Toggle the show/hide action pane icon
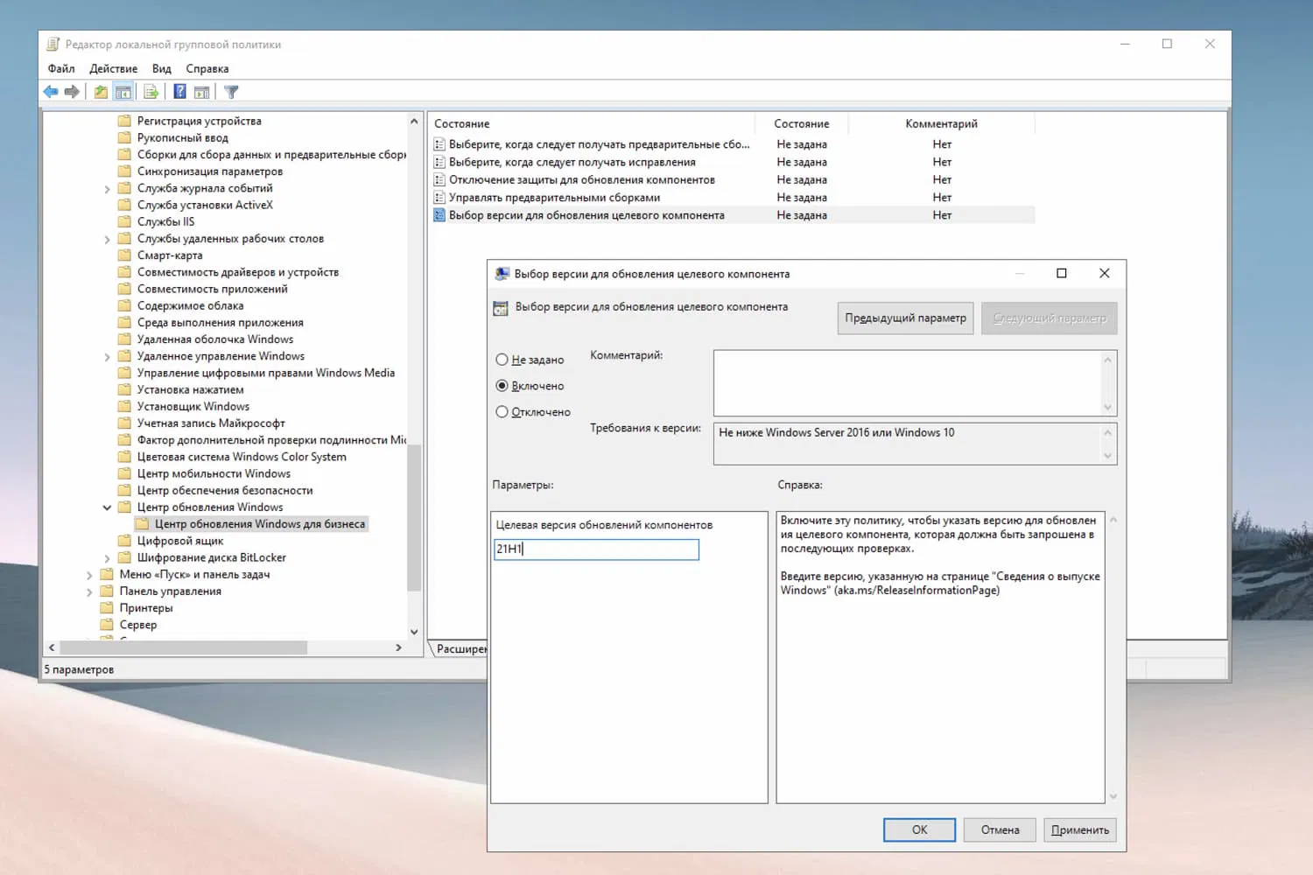 tap(201, 92)
